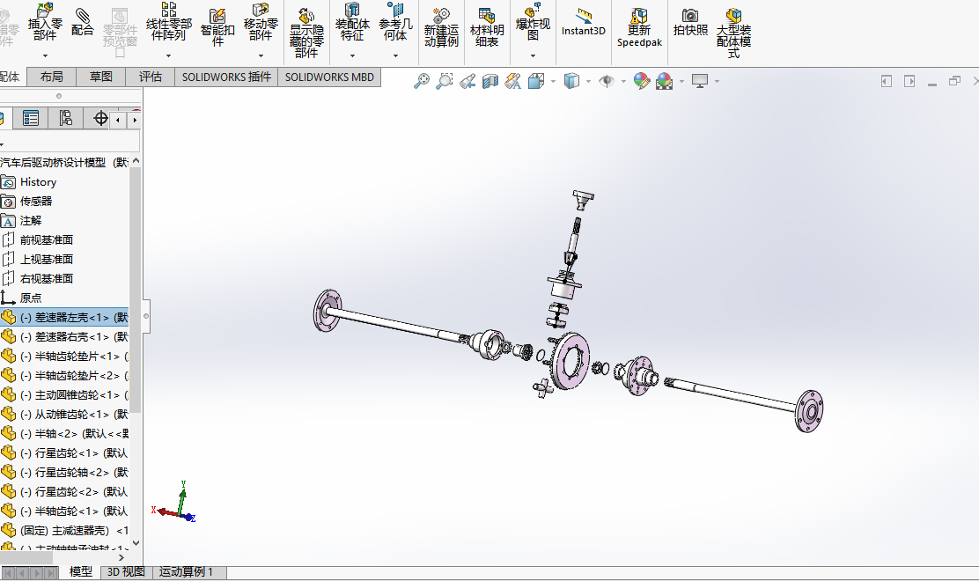The width and height of the screenshot is (979, 581).
Task: Open dropdown arrow beside View Orientation icon
Action: (x=553, y=81)
